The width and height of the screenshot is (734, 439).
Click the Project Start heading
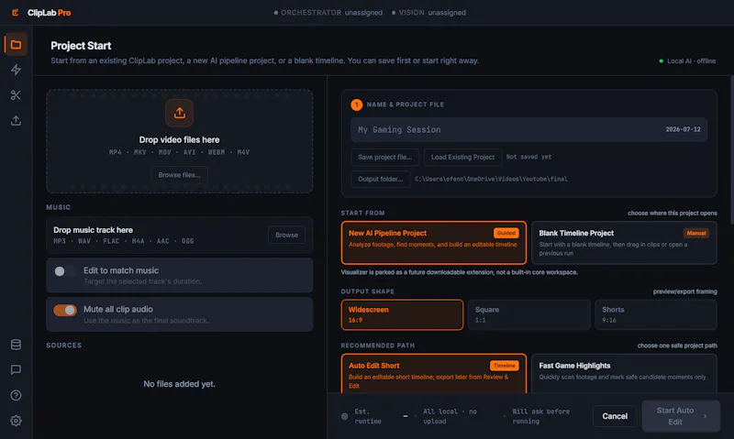tap(81, 46)
